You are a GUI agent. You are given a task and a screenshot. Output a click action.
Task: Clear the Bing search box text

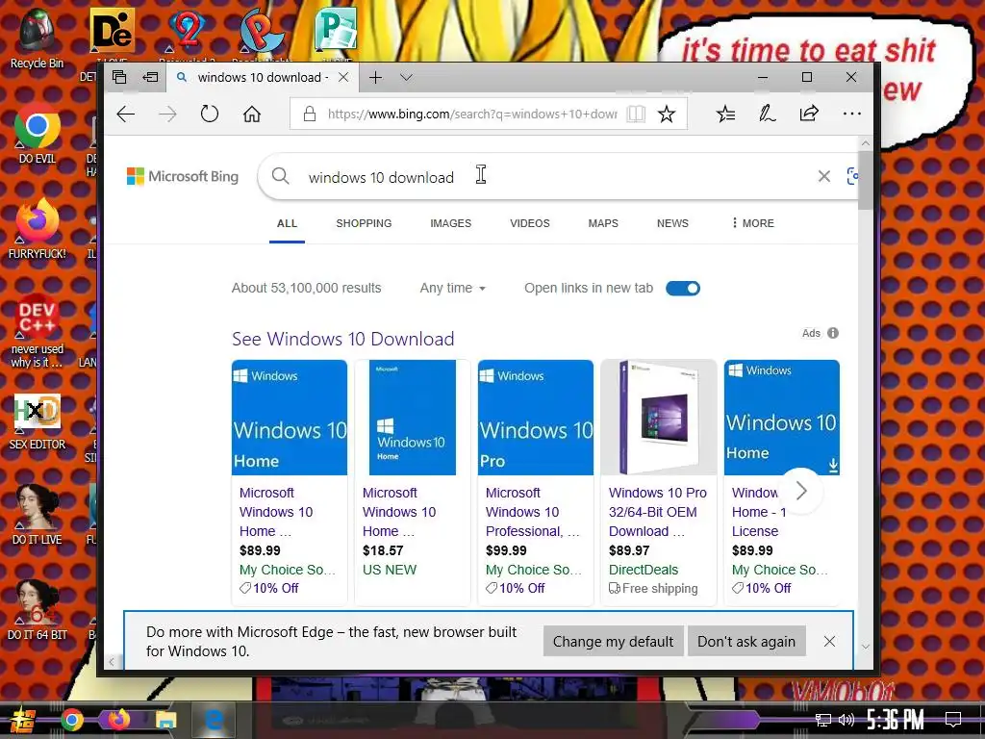coord(824,177)
